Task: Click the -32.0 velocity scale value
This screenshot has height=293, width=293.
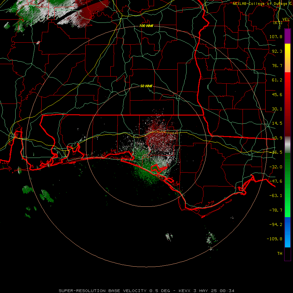Action: [276, 167]
